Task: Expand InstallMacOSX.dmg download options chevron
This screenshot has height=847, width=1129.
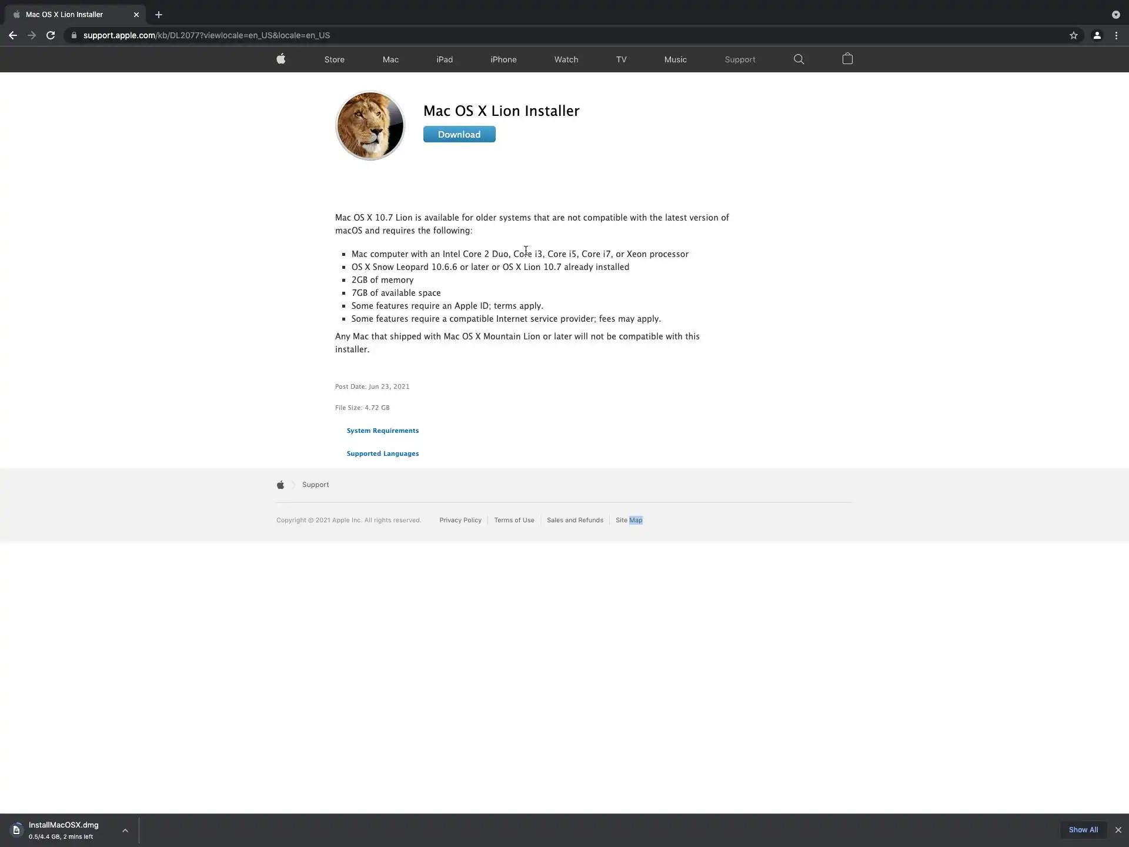Action: (125, 830)
